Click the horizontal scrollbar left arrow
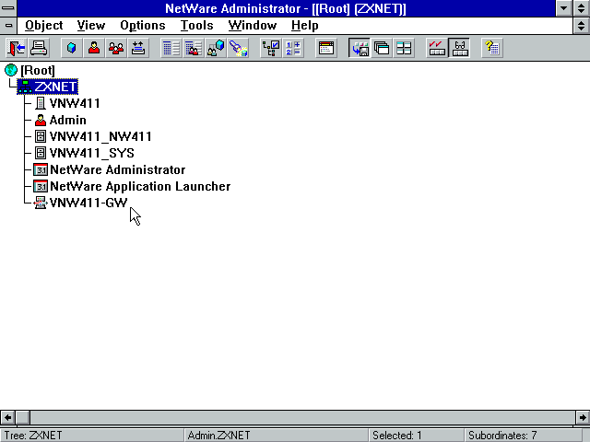 point(7,417)
